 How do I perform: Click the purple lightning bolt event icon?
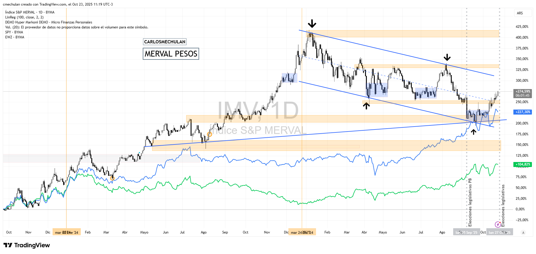[498, 224]
